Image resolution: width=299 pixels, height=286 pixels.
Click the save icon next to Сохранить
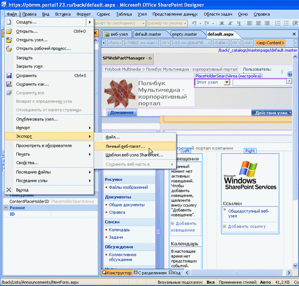point(9,76)
